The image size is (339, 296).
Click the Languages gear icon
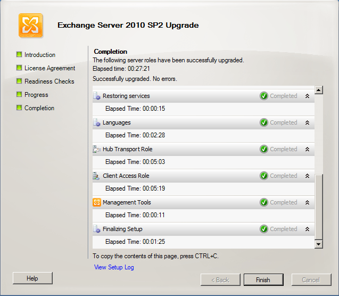(x=97, y=122)
